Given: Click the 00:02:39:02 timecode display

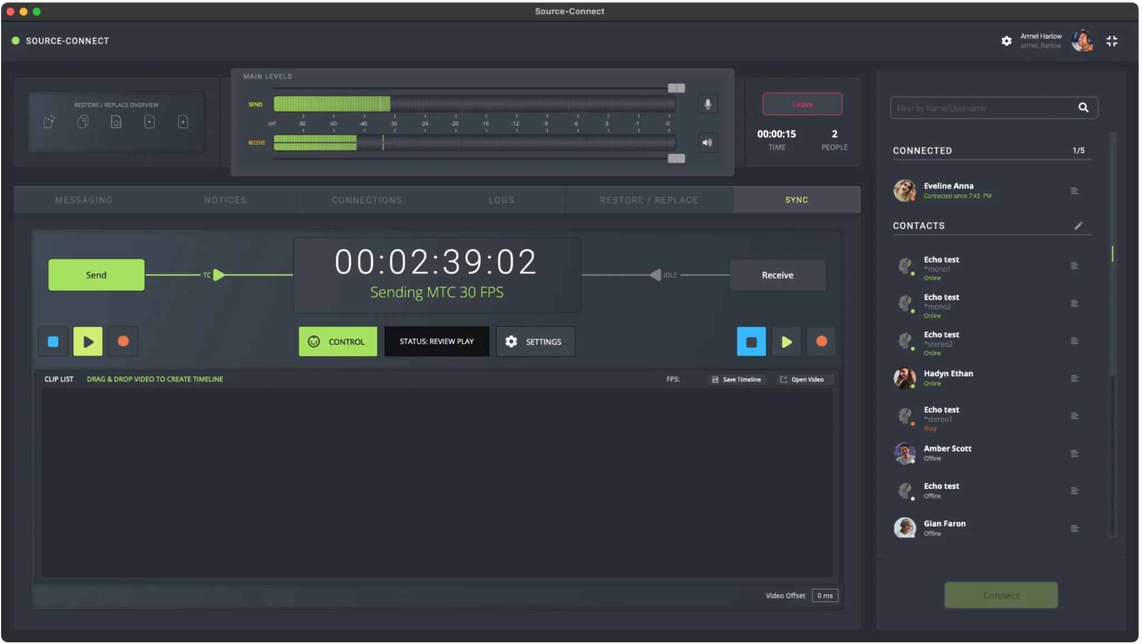Looking at the screenshot, I should [435, 262].
